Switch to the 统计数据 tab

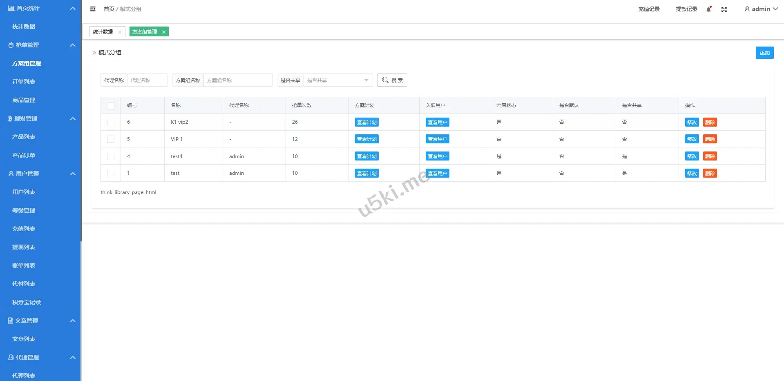point(103,32)
